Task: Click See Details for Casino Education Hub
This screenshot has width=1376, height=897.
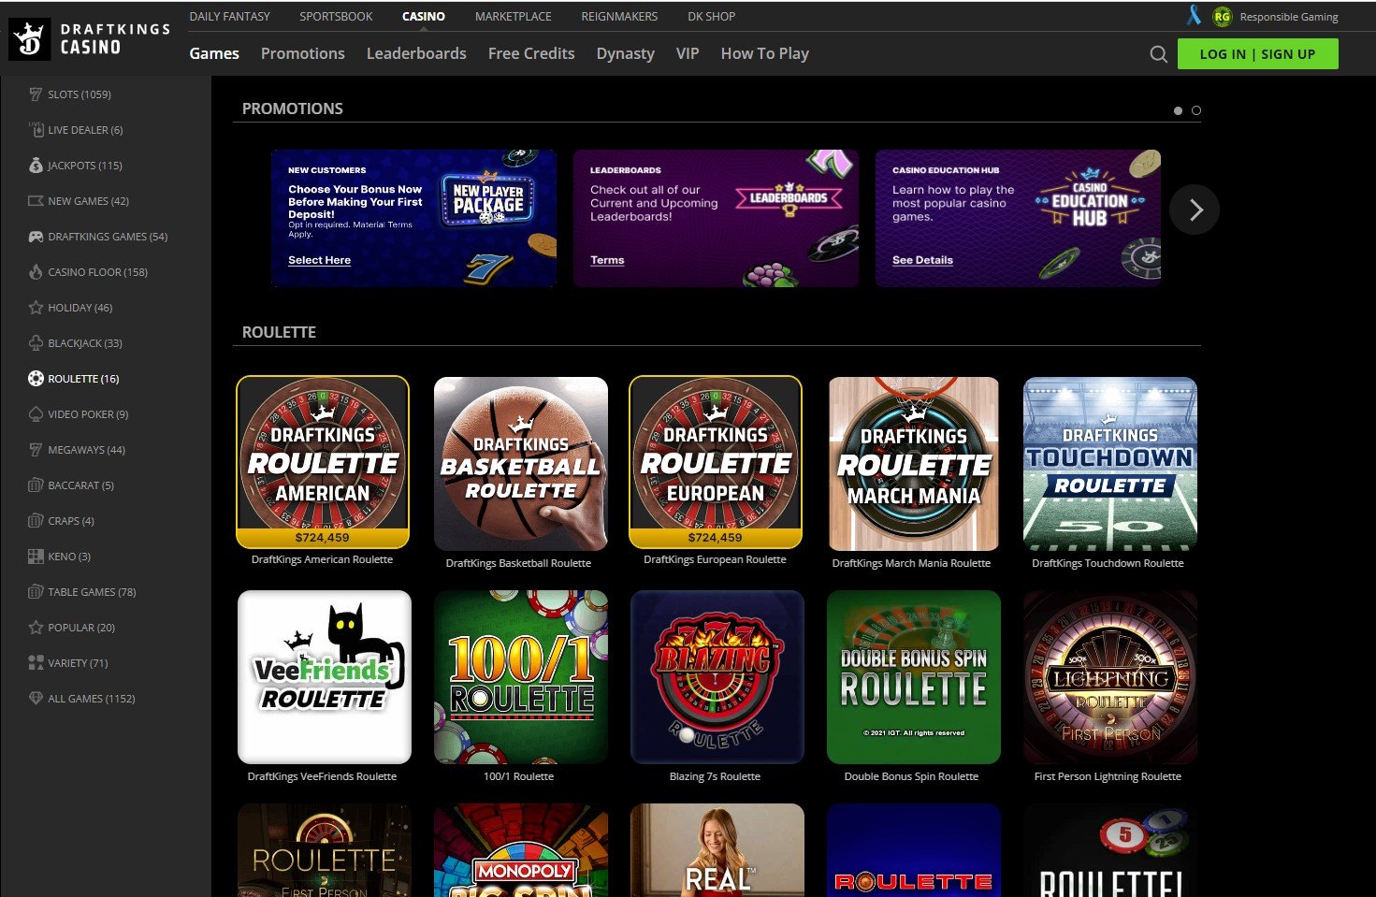Action: (922, 260)
